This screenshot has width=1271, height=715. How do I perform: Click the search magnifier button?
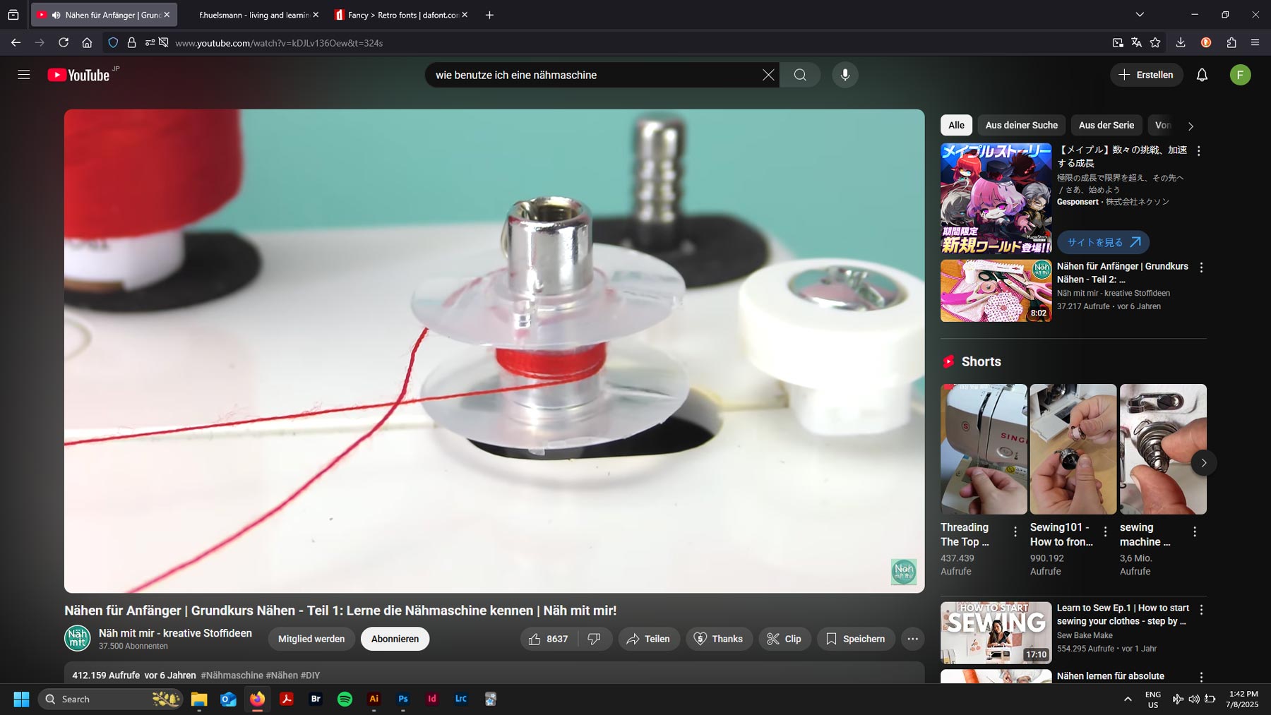[x=800, y=75]
